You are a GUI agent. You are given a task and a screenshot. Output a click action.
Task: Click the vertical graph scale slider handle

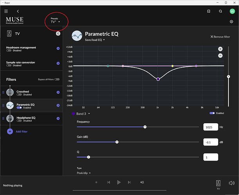point(228,76)
